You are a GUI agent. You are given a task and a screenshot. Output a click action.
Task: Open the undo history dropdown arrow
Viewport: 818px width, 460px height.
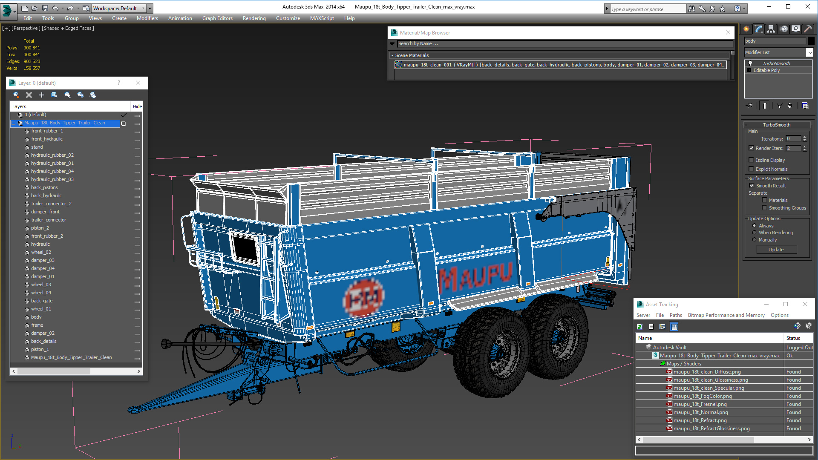tap(63, 8)
